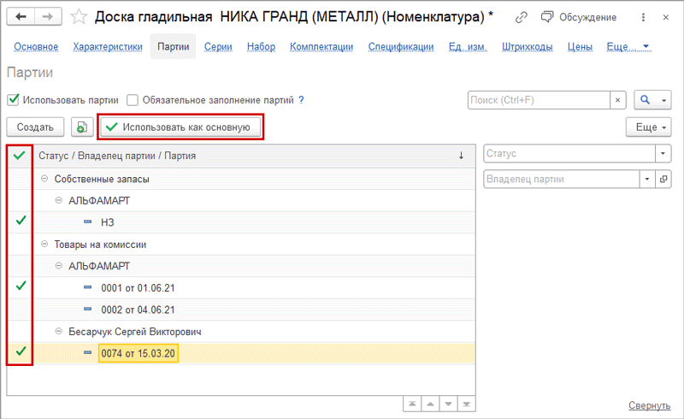The height and width of the screenshot is (419, 684).
Task: Add item to favorites with star icon
Action: (79, 17)
